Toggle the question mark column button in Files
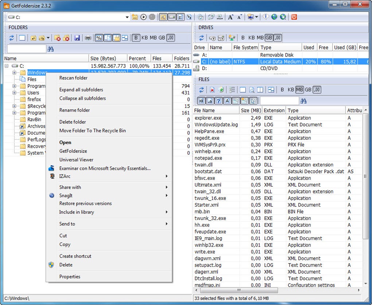The height and width of the screenshot is (305, 372). coord(219,101)
